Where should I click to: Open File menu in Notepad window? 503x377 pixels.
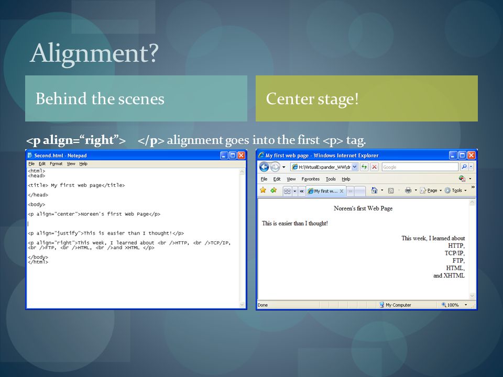pos(31,163)
